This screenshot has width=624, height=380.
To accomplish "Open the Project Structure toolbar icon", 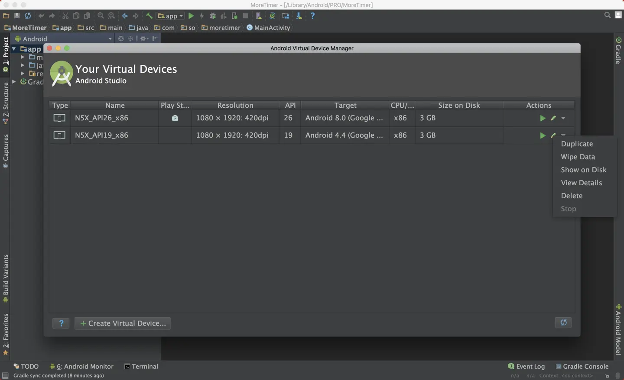I will tap(286, 16).
